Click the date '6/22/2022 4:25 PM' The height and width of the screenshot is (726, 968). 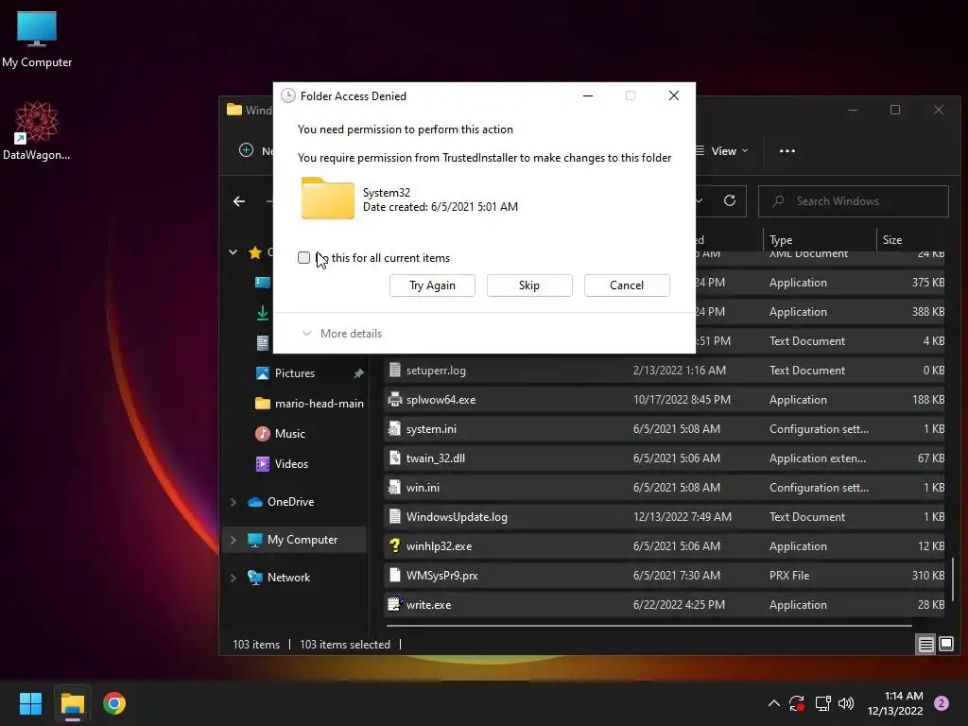tap(679, 604)
